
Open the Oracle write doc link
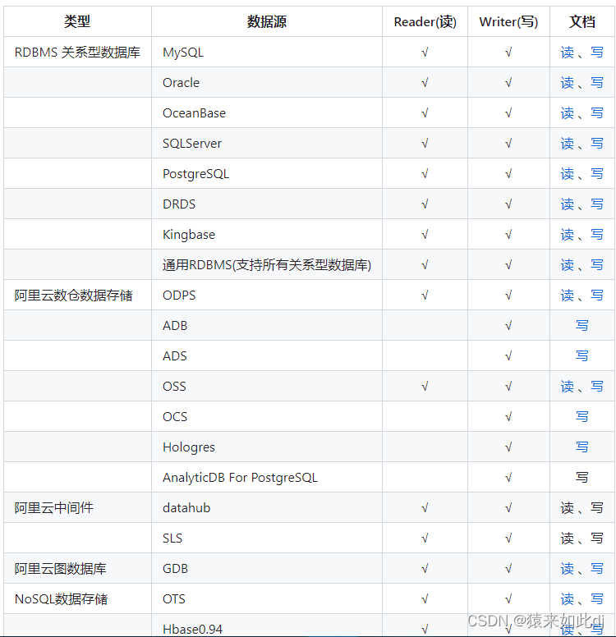[x=597, y=83]
